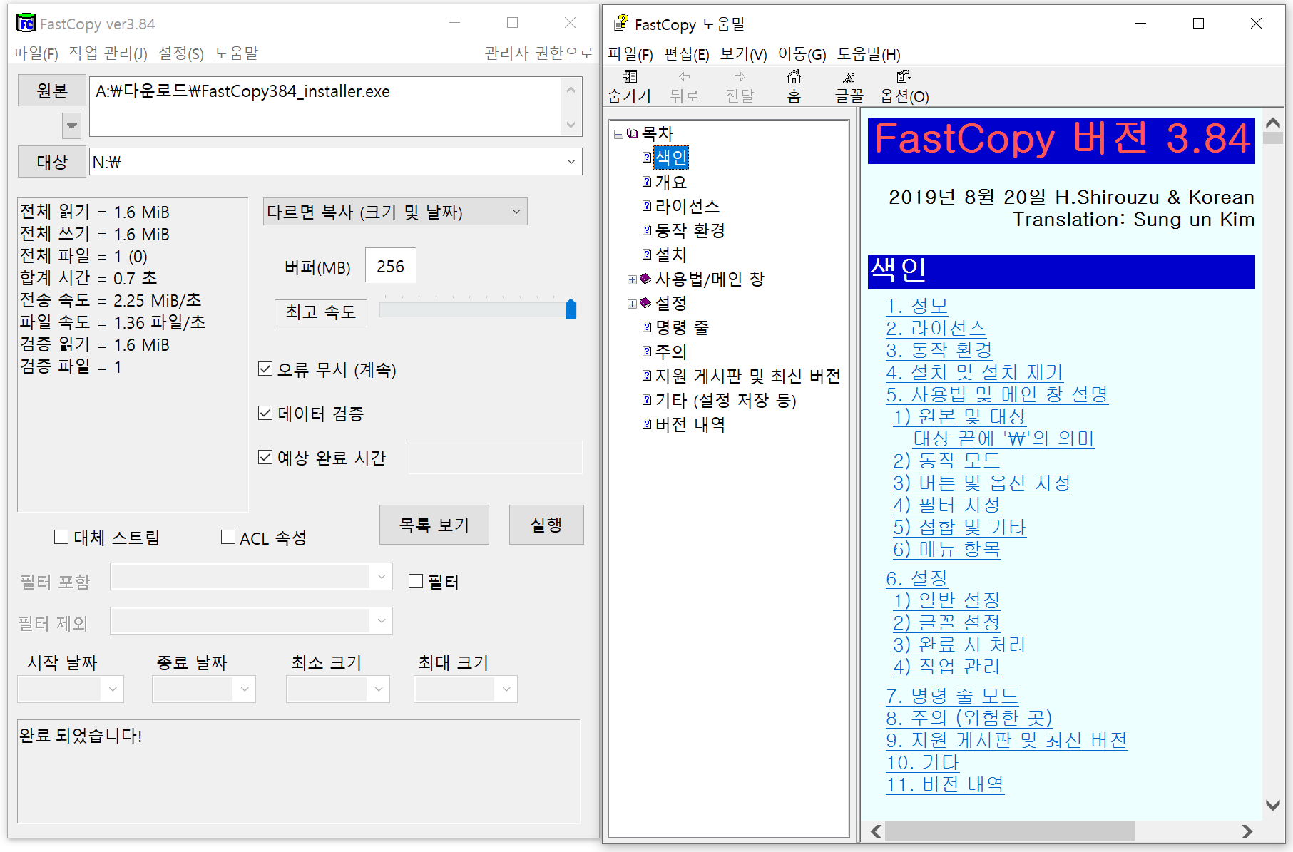Enable ACL 속성 checkbox
The image size is (1293, 852).
coord(228,537)
